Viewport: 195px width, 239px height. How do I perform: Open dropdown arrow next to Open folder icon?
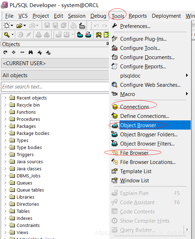(24, 25)
